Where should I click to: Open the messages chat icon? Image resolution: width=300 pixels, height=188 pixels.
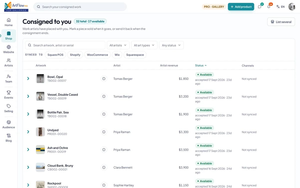pyautogui.click(x=260, y=7)
